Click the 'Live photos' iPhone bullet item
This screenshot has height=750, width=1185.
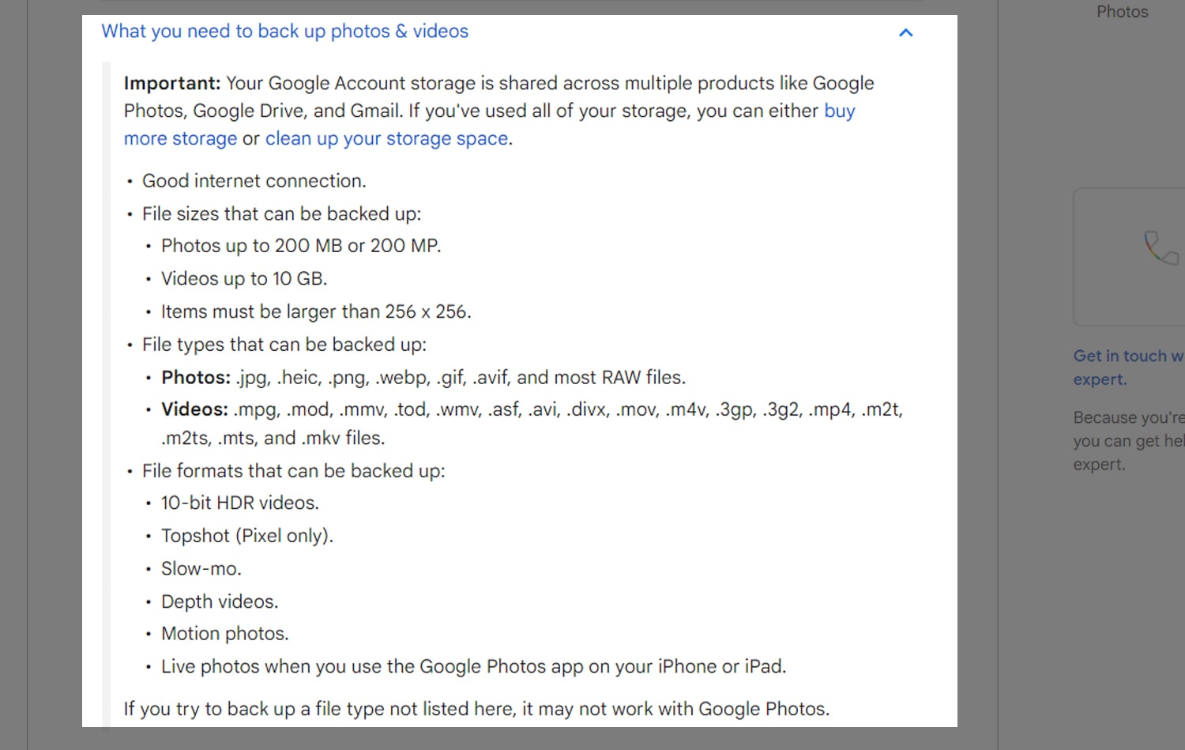click(x=474, y=666)
